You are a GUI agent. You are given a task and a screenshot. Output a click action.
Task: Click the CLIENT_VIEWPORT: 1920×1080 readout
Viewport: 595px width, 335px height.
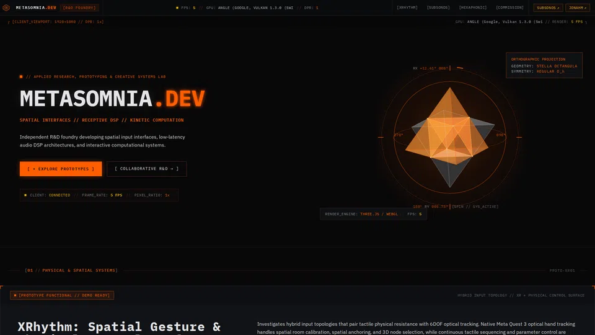tap(58, 22)
